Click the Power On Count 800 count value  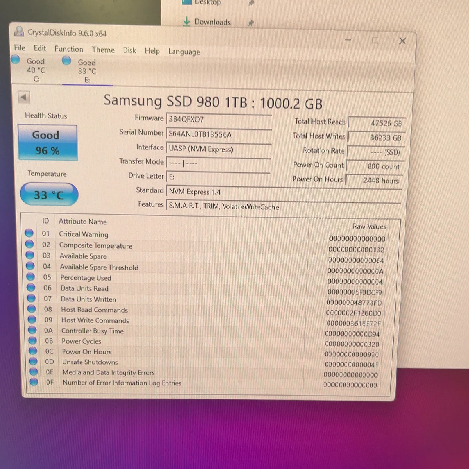coord(375,166)
